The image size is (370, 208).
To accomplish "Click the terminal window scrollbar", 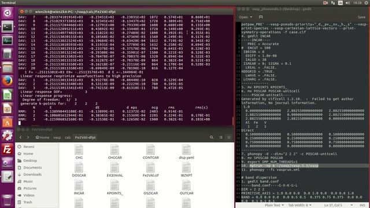I will [x=232, y=121].
